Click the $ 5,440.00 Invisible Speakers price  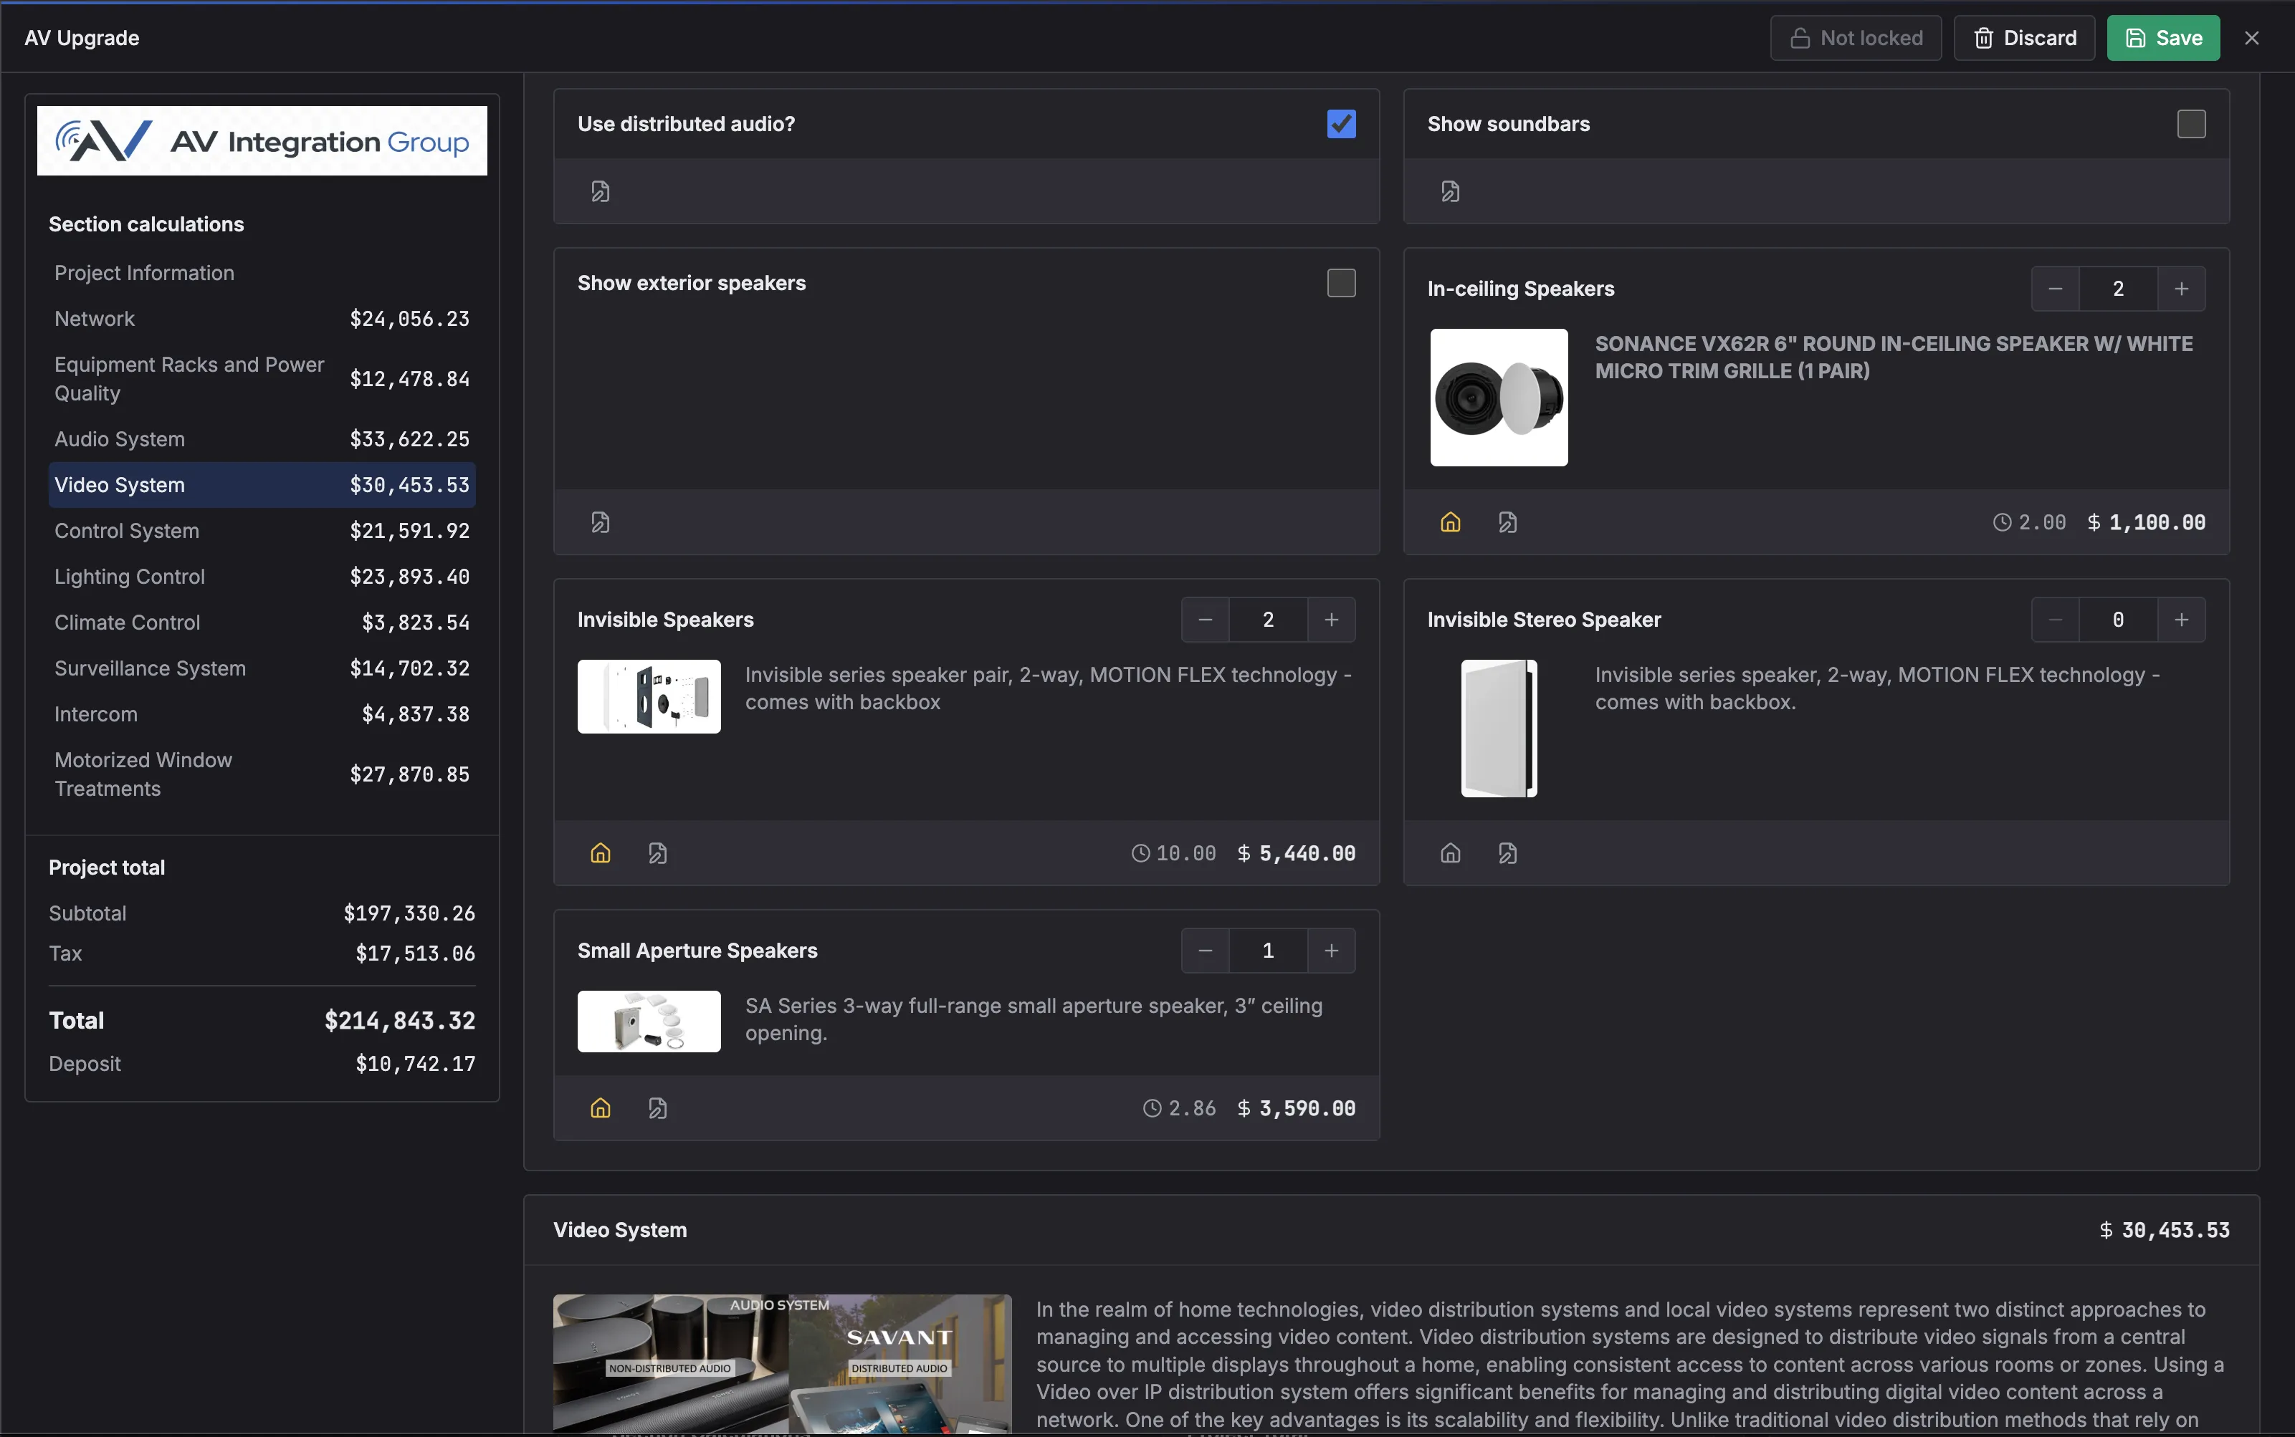(1296, 853)
